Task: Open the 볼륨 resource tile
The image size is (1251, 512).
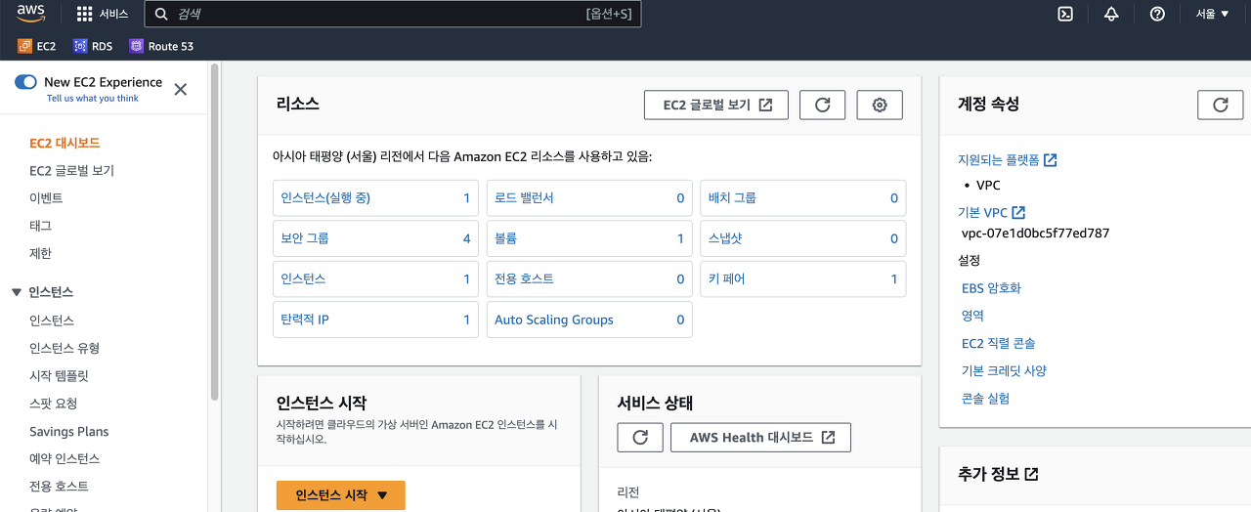Action: point(589,238)
